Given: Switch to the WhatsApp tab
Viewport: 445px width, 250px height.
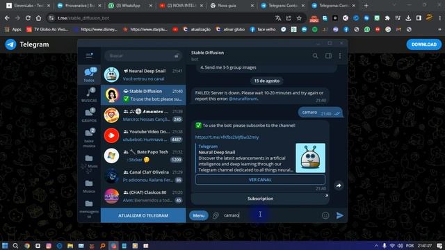Looking at the screenshot, I should point(131,6).
